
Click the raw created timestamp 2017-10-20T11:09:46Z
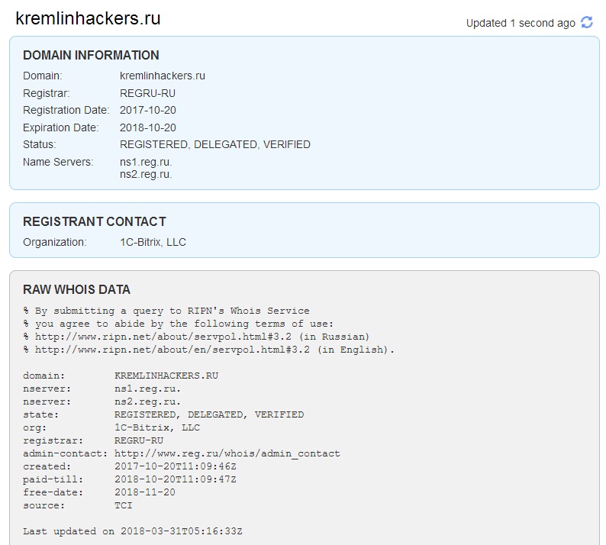[x=175, y=466]
